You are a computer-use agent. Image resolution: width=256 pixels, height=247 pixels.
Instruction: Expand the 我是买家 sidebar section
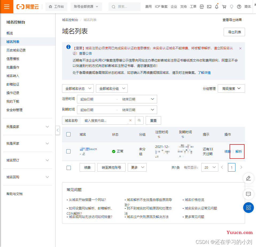(x=28, y=143)
